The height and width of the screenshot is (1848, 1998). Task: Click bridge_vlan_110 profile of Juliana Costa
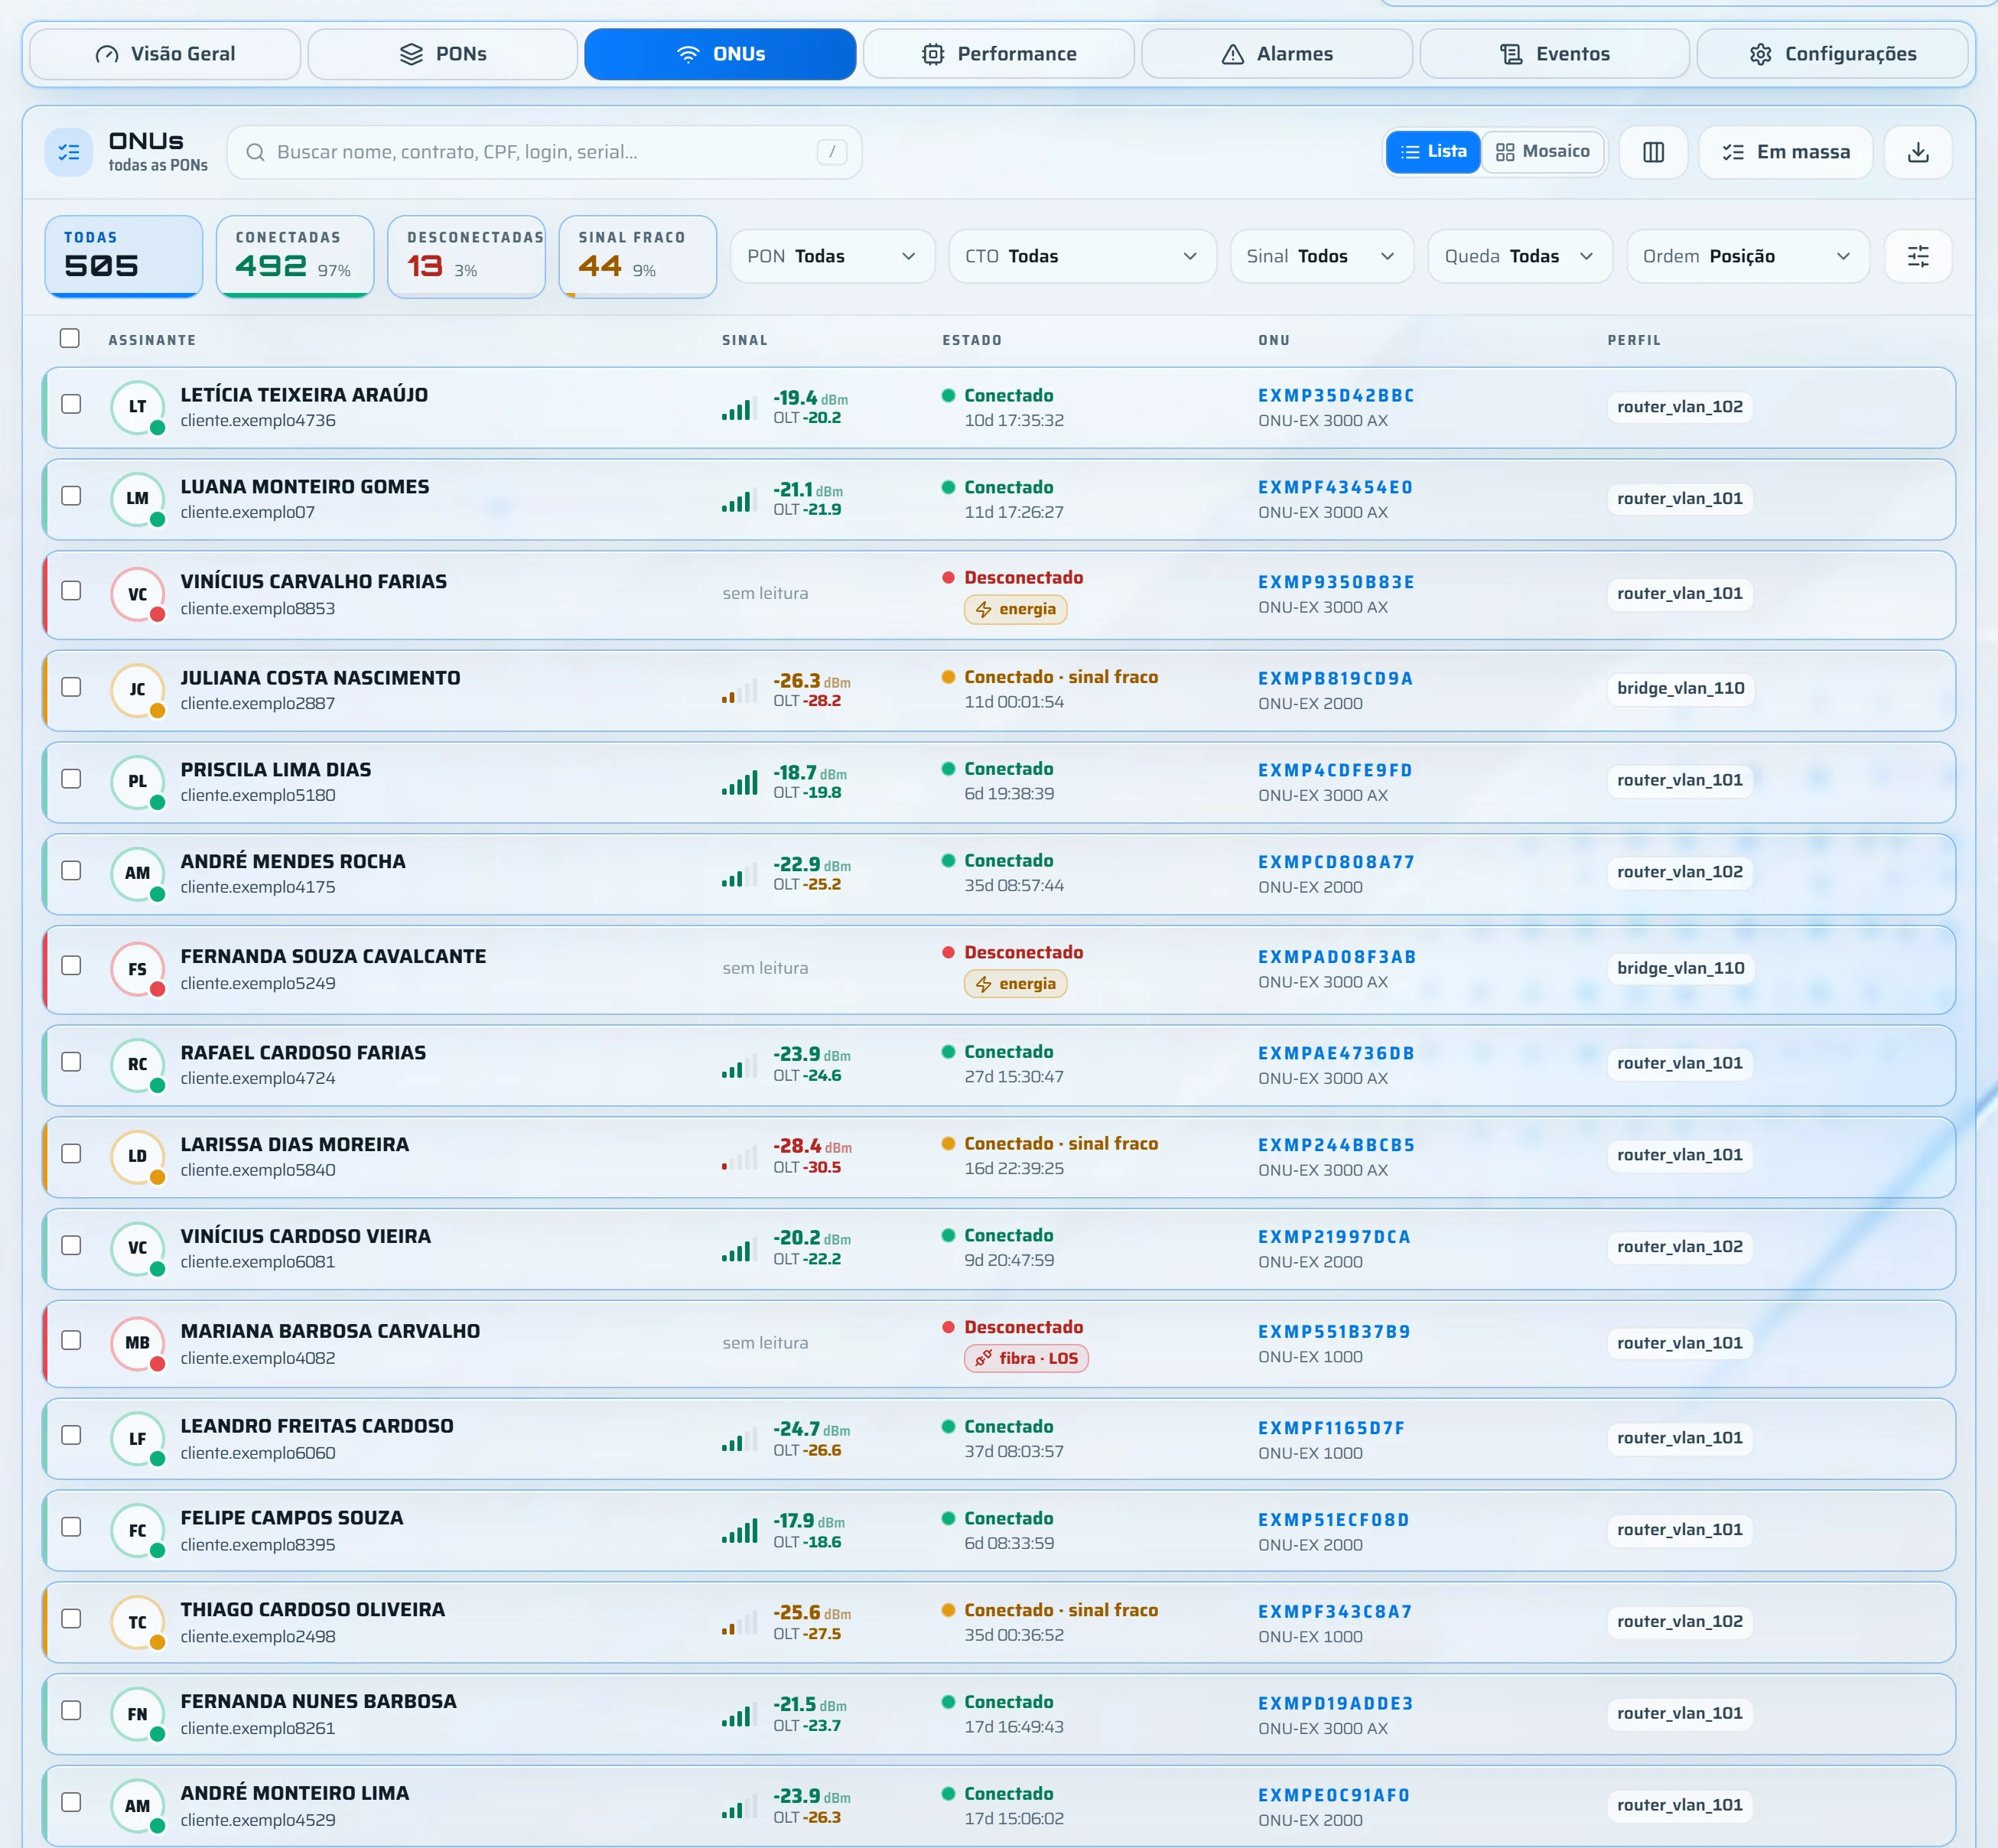point(1680,688)
